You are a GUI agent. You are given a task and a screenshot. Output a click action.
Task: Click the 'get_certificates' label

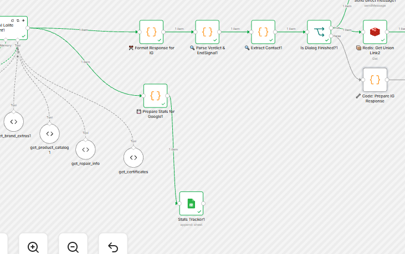(134, 172)
